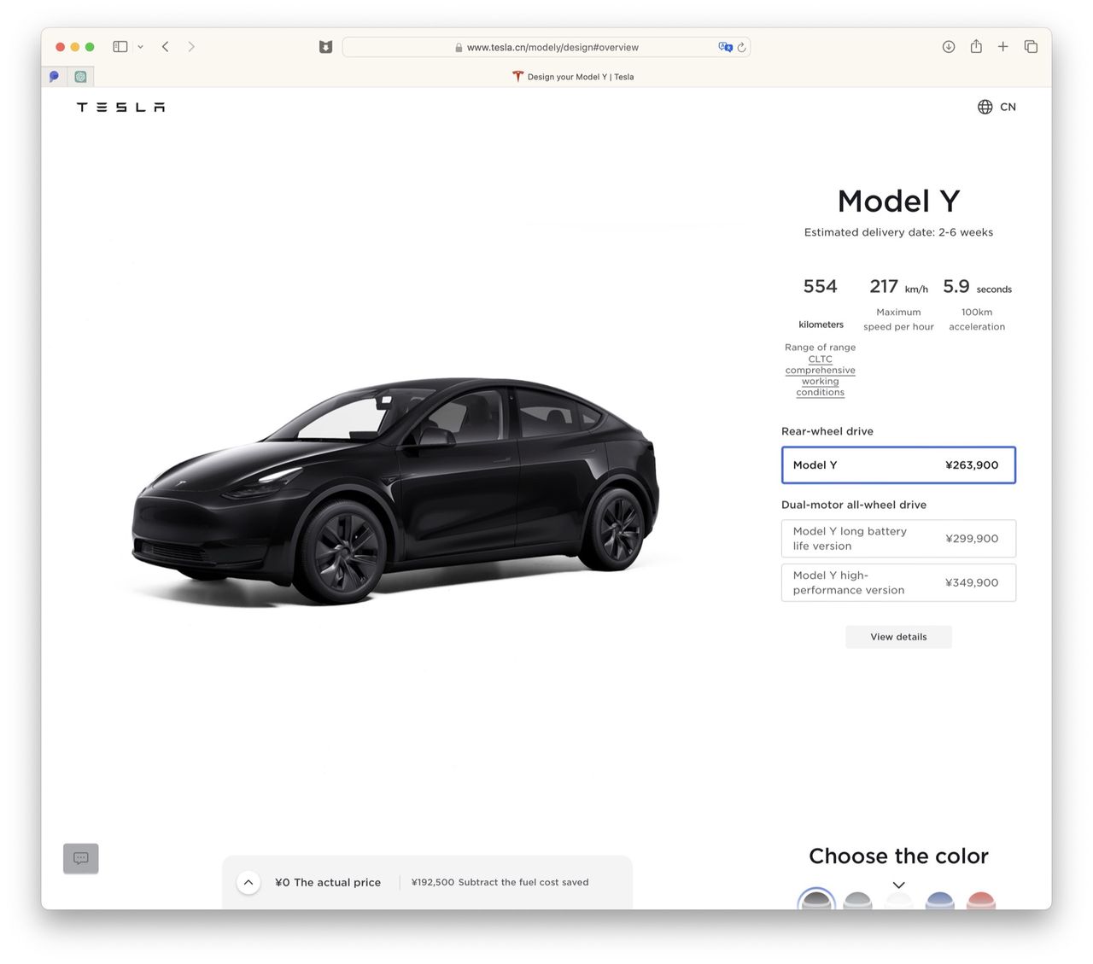Open the downloads icon in the toolbar
Screen dimensions: 1093x964
coord(949,47)
